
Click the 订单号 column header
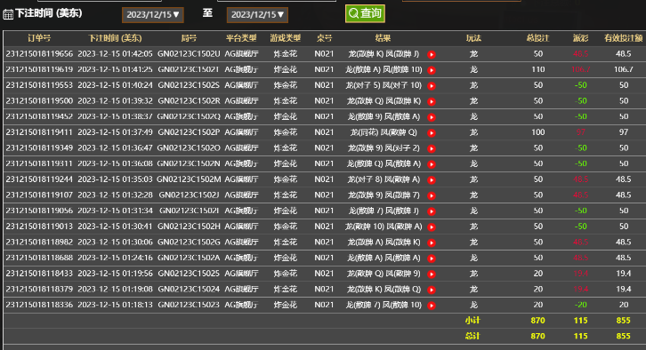point(39,38)
